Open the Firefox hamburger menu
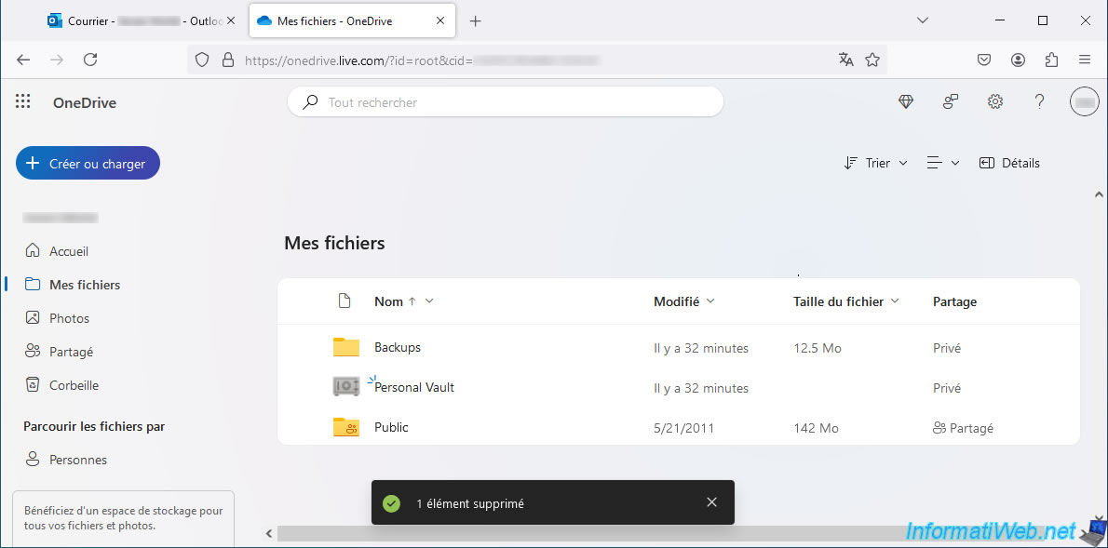This screenshot has height=548, width=1108. tap(1085, 60)
